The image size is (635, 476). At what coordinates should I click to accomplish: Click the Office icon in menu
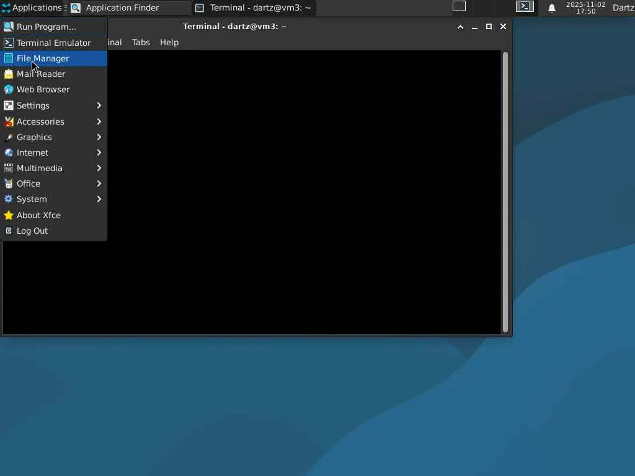(9, 183)
